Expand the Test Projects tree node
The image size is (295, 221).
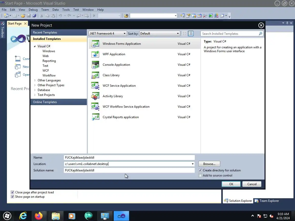(35, 95)
